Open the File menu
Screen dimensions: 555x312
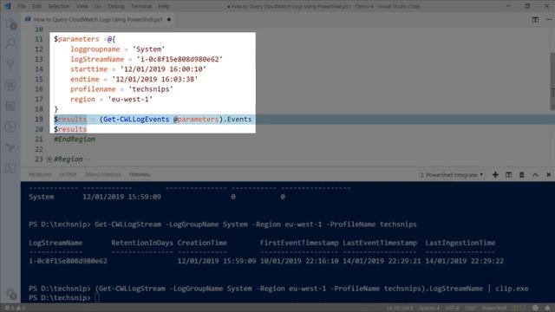point(22,6)
